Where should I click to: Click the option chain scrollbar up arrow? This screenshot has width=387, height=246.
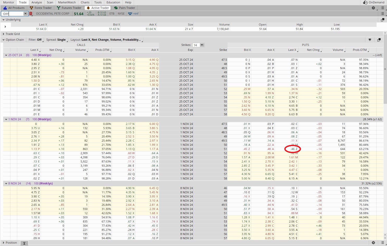click(x=385, y=33)
